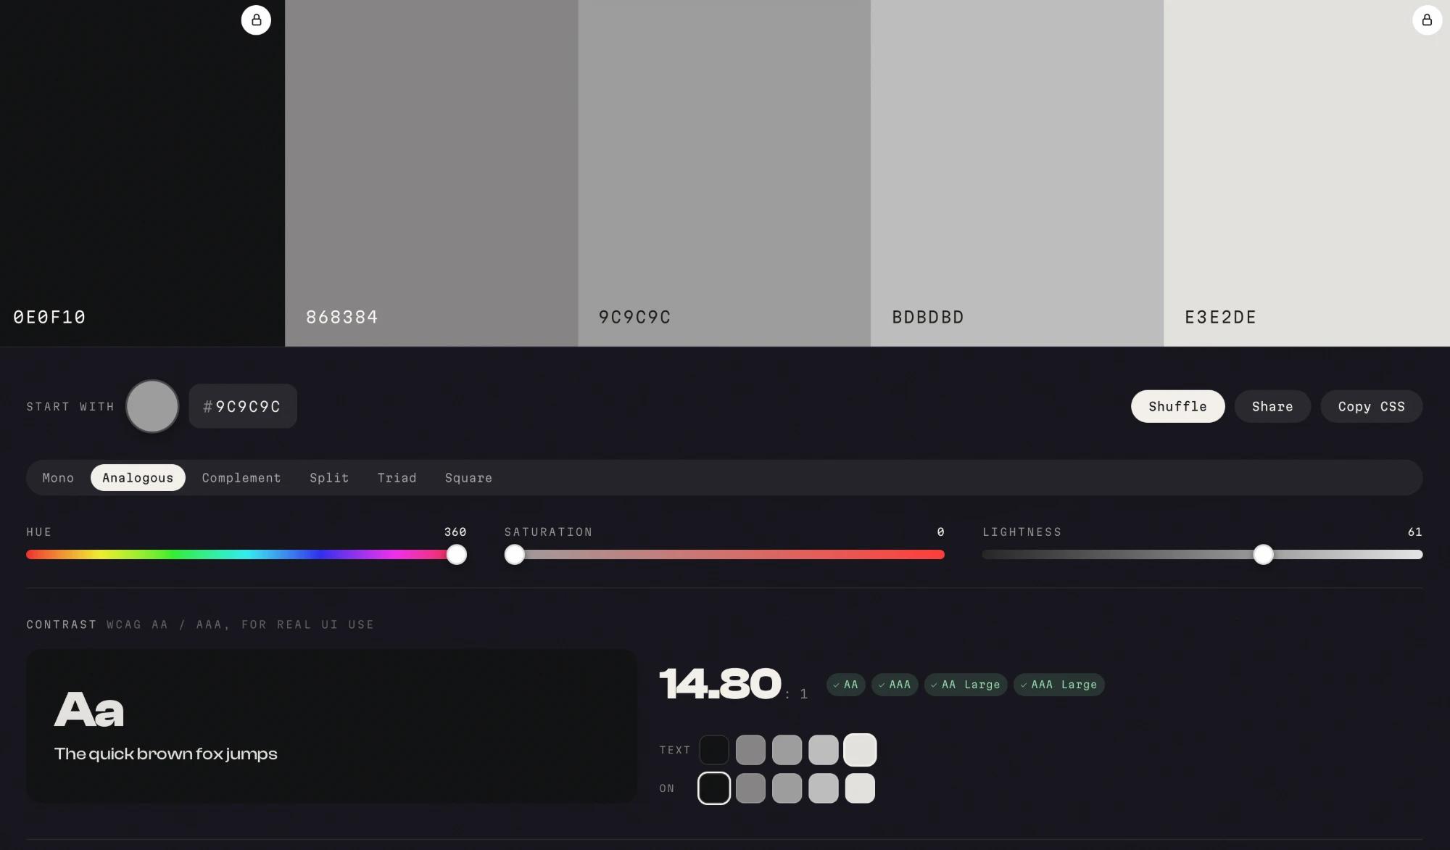Select the 868384 palette color column

click(431, 173)
